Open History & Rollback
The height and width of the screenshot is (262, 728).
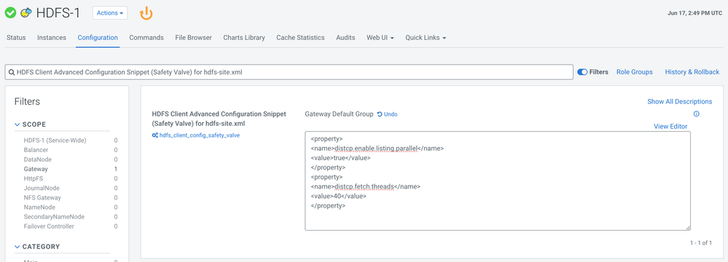[x=692, y=72]
